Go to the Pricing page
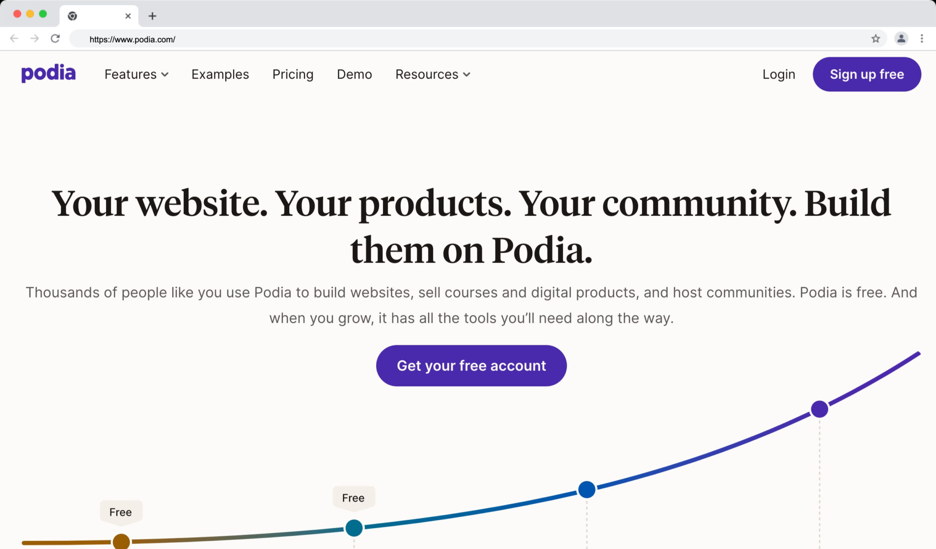The height and width of the screenshot is (549, 936). (x=293, y=74)
